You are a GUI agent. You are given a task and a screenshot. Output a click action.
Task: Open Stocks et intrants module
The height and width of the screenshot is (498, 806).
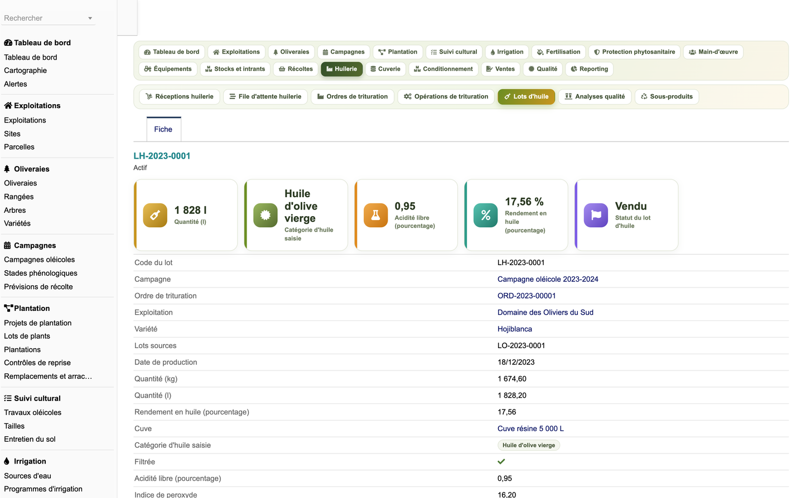235,69
